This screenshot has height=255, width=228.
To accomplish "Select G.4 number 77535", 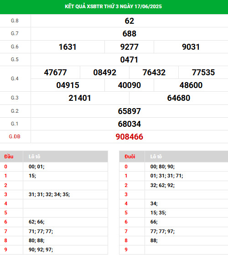I will click(203, 73).
